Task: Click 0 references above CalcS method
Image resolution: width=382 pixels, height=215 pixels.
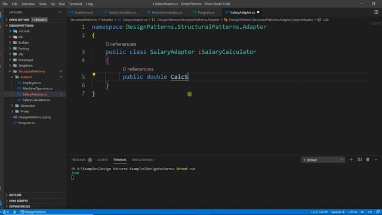Action: coord(138,69)
